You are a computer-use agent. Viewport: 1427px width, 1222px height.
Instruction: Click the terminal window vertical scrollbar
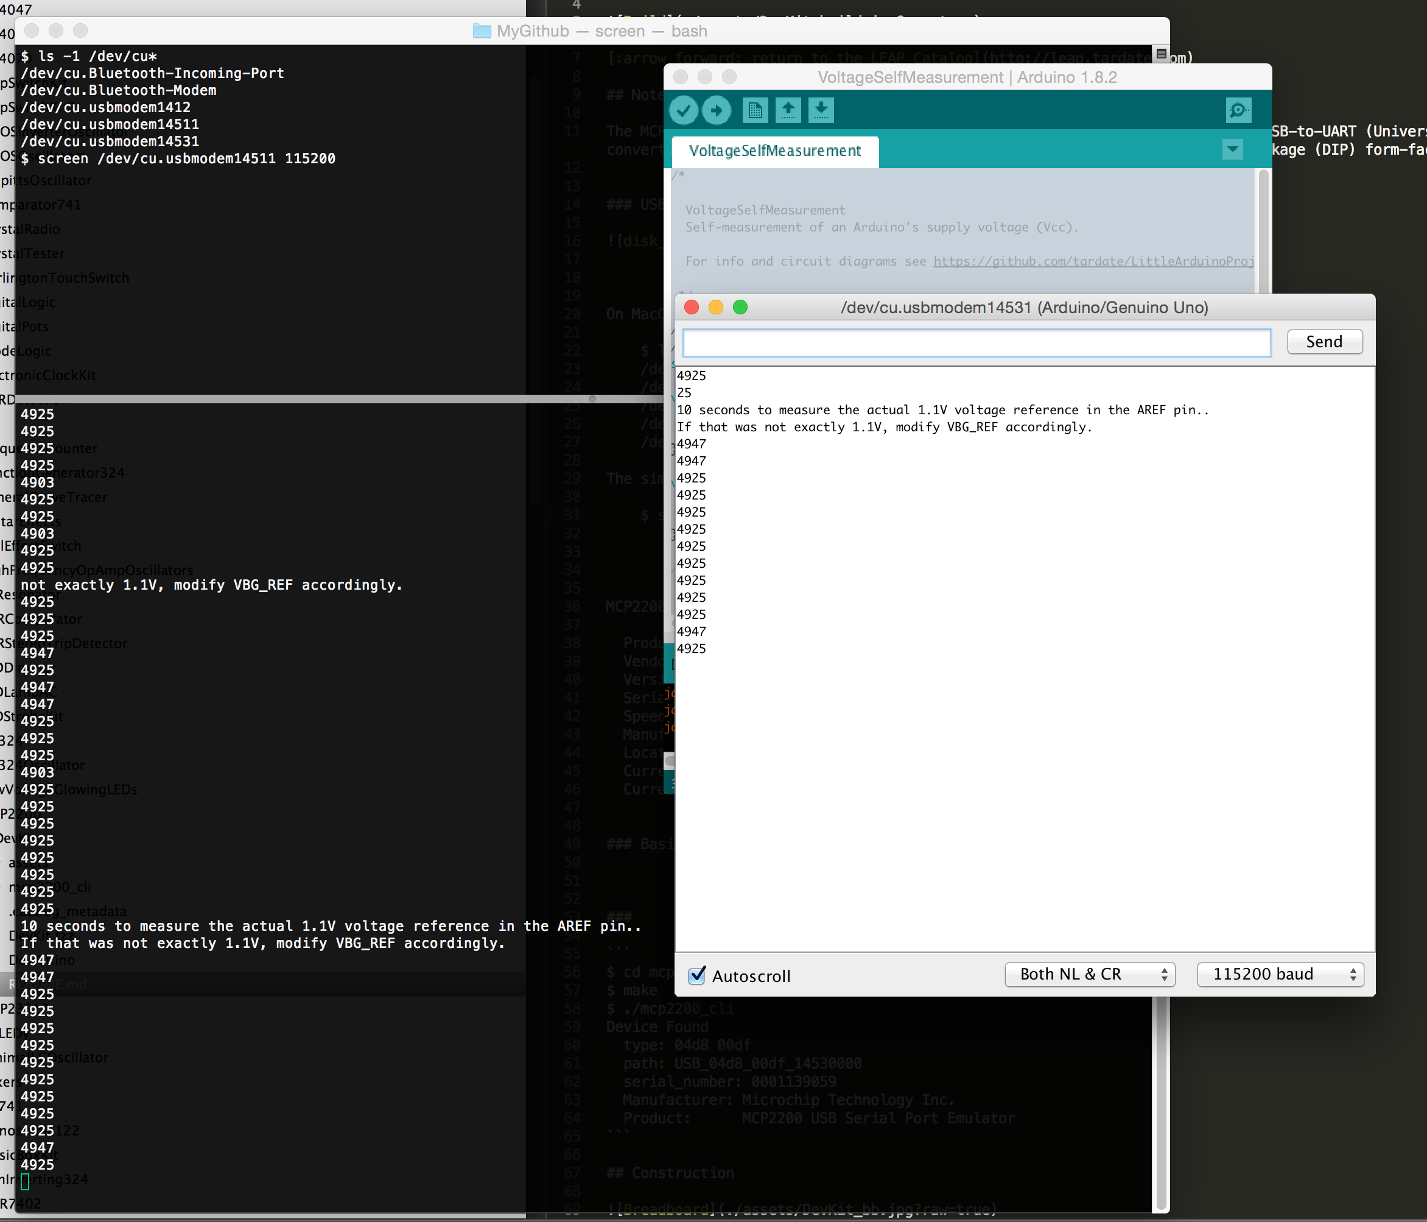[x=1162, y=1103]
